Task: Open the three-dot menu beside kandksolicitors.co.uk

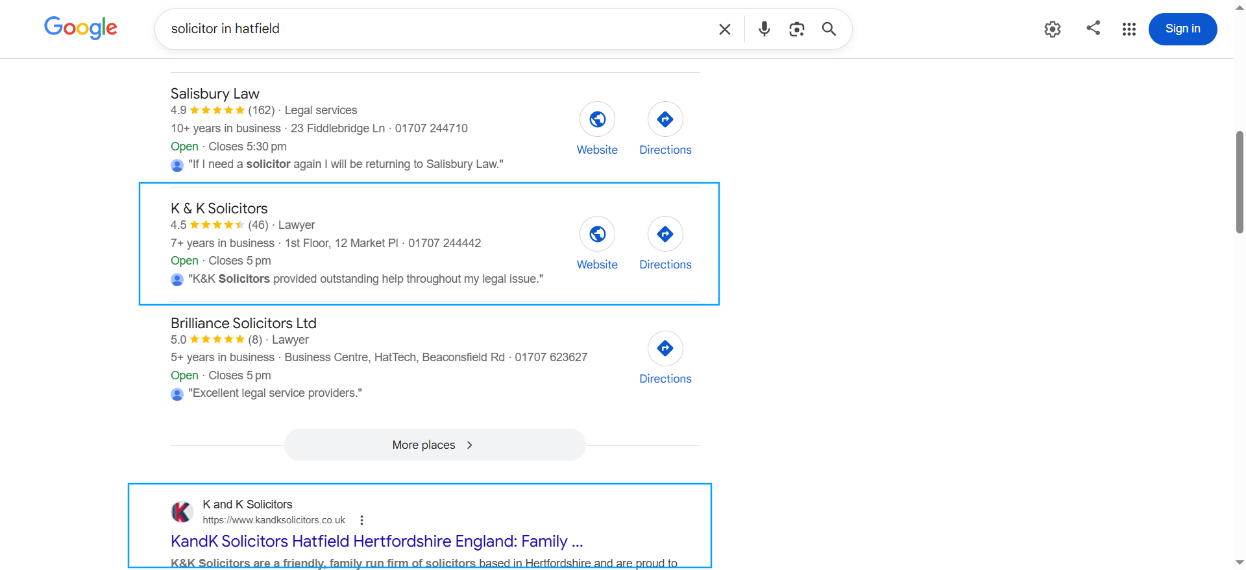Action: click(361, 520)
